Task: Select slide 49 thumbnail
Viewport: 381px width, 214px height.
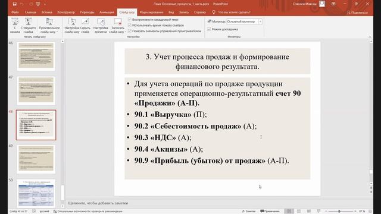Action: [x=36, y=159]
